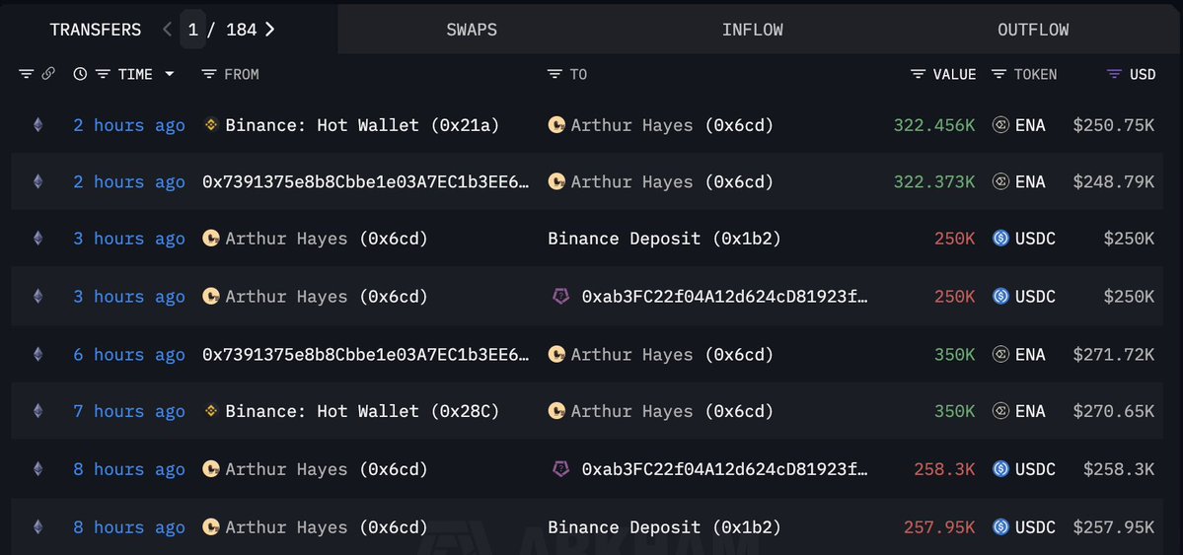Open the filter icon next to FROM

pos(209,74)
